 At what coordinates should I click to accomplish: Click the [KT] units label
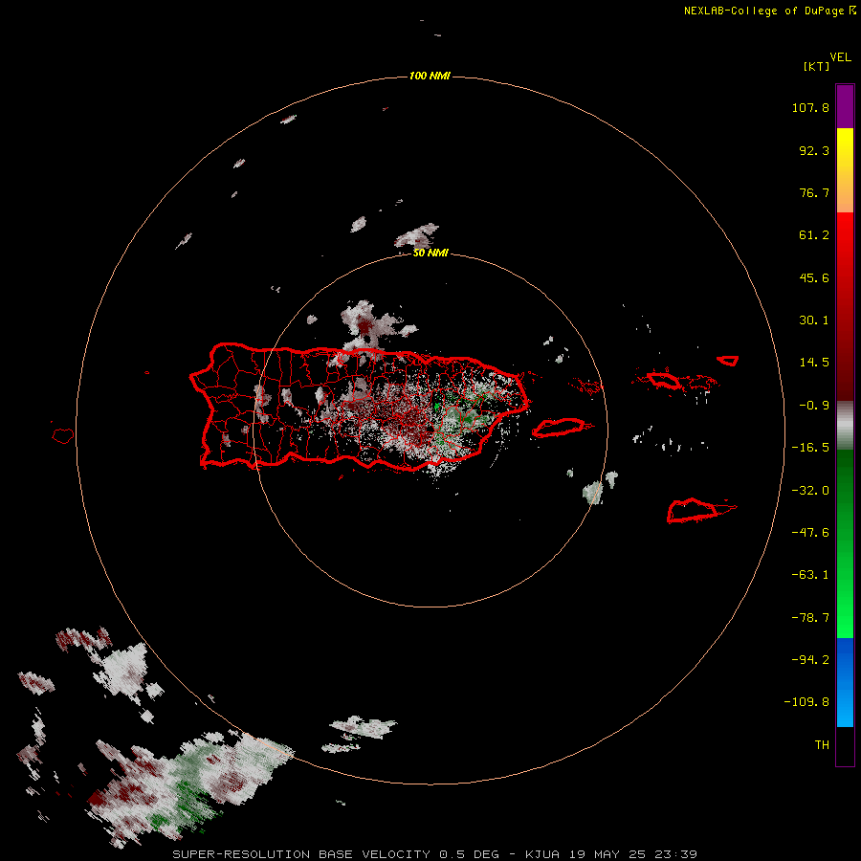click(x=817, y=66)
